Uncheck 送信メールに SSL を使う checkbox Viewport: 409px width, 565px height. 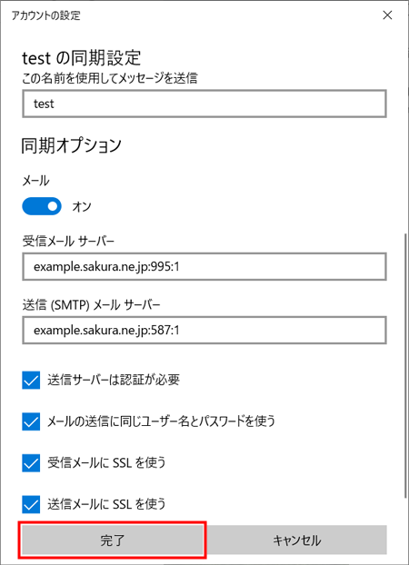click(x=31, y=504)
